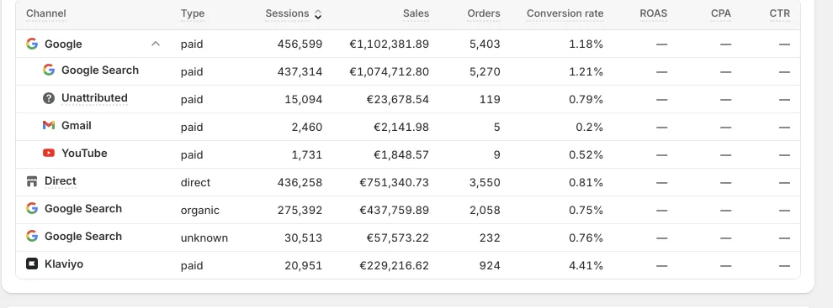Click sales value €751,340.73
The height and width of the screenshot is (308, 833).
(394, 183)
